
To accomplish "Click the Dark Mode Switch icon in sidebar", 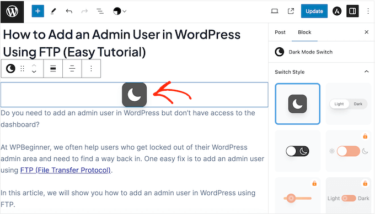I will coord(280,52).
